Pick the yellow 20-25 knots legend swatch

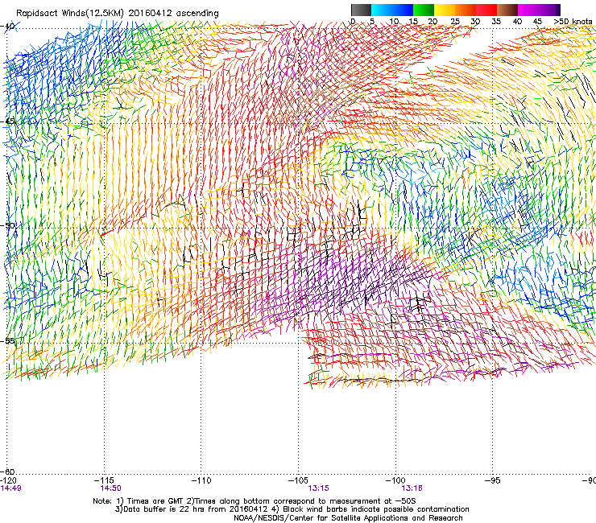[x=445, y=10]
